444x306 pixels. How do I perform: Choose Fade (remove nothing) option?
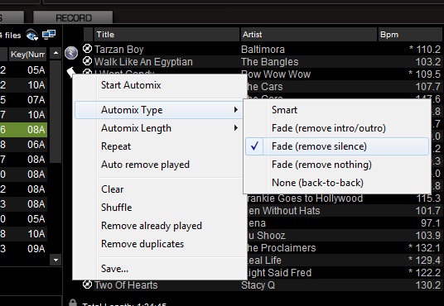[337, 165]
